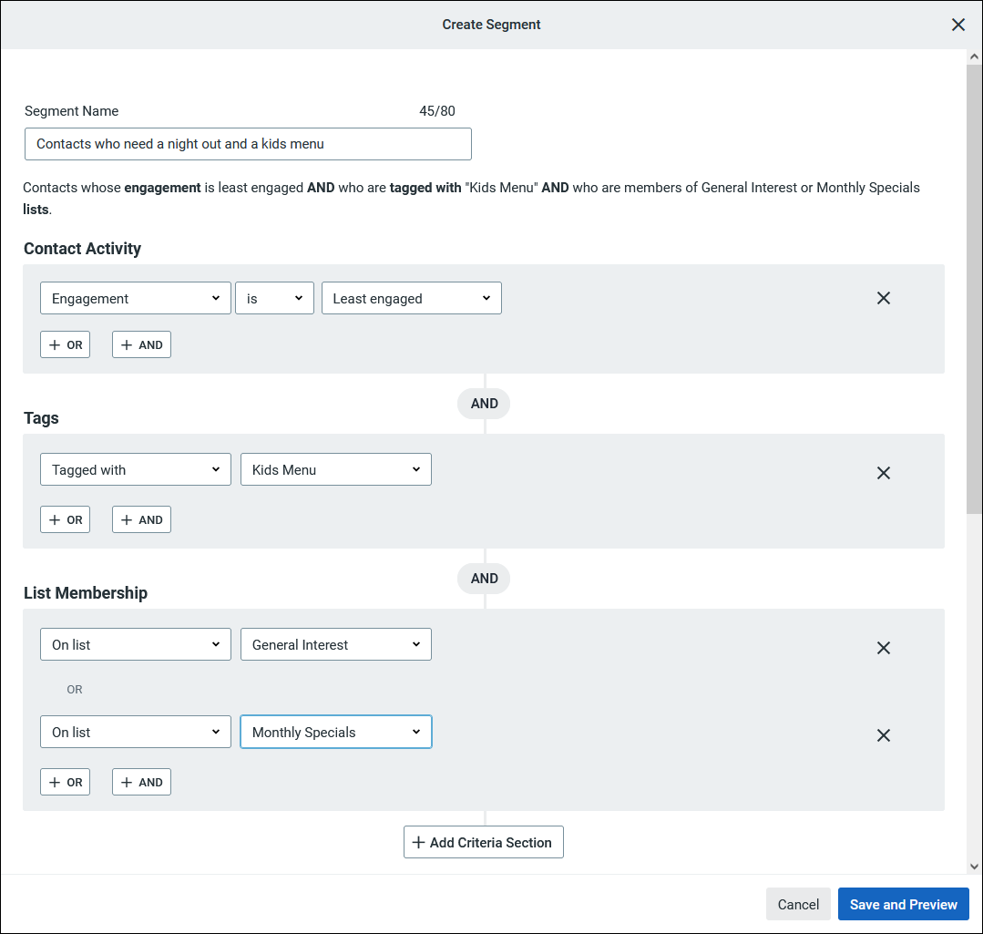
Task: Open the Engagement field dropdown
Action: [x=136, y=298]
